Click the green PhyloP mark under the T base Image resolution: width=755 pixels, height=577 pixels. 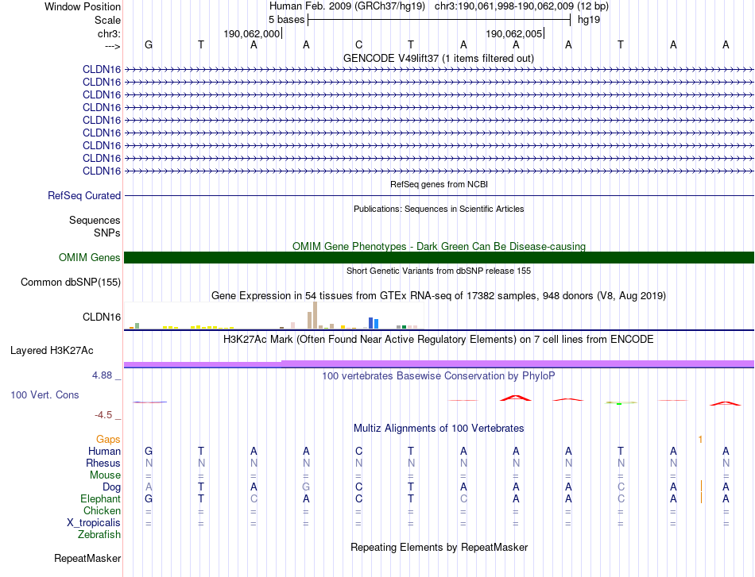click(x=619, y=403)
